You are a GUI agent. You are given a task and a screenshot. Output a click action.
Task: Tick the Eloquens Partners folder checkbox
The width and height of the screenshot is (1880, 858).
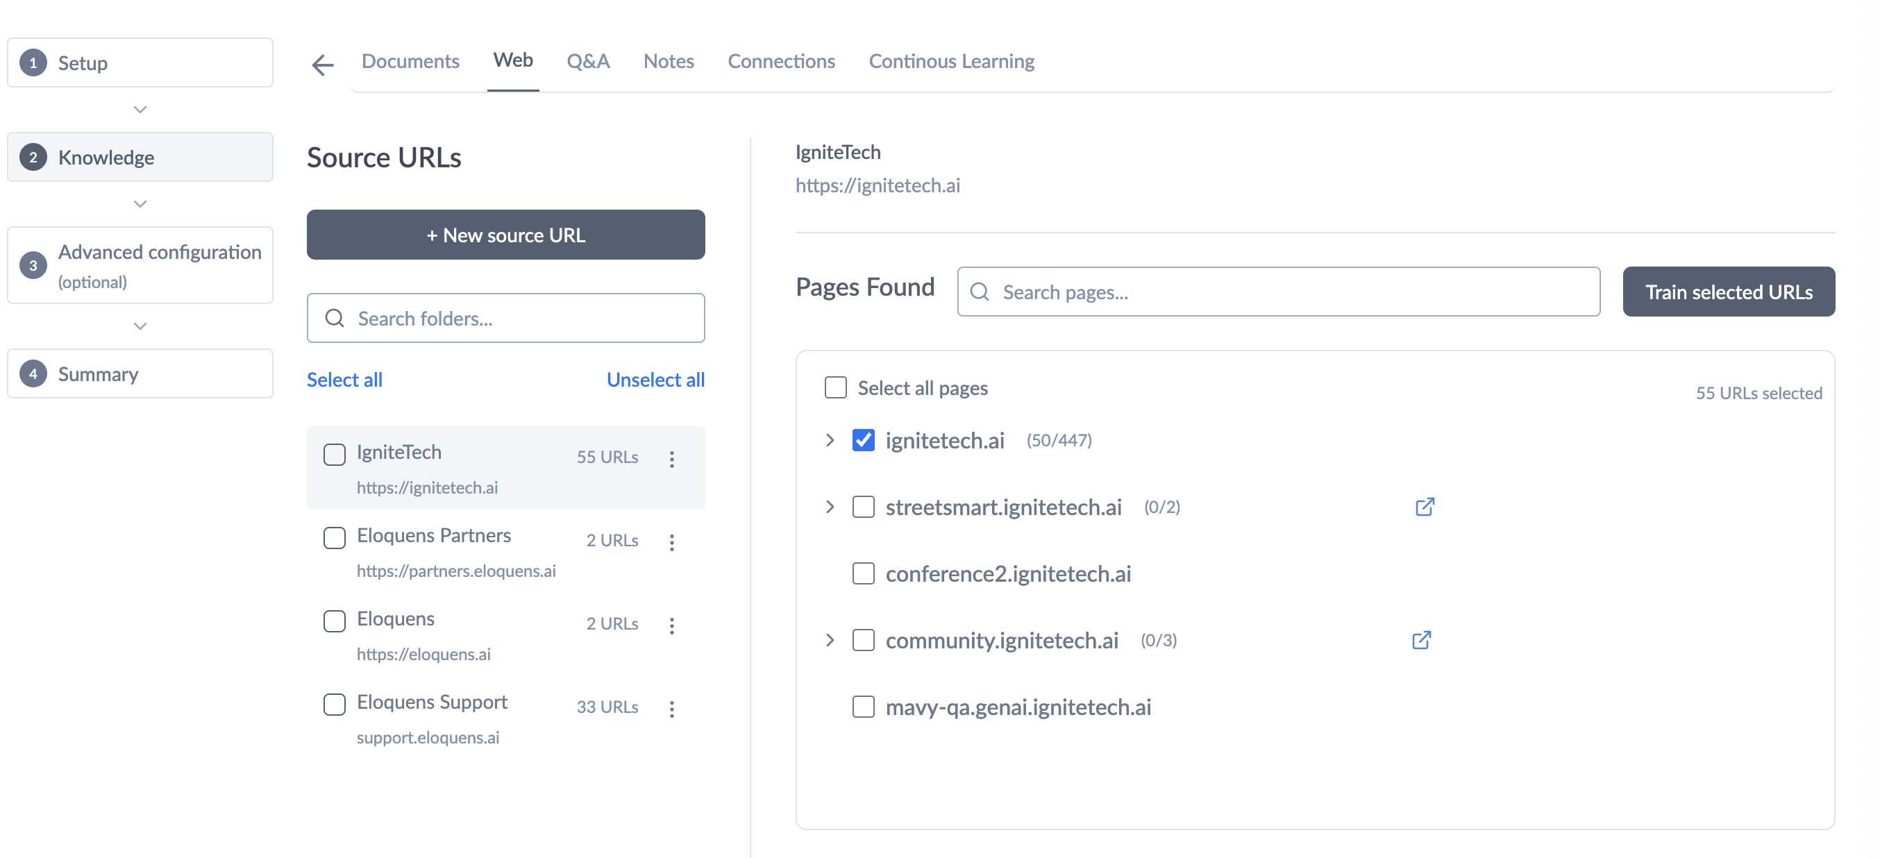click(x=334, y=537)
